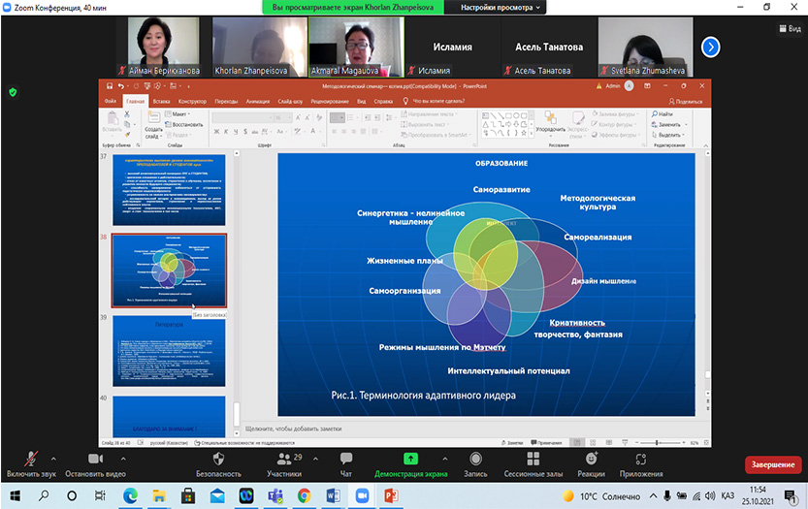Stop camera using Остановить видео
This screenshot has height=509, width=808.
(94, 459)
